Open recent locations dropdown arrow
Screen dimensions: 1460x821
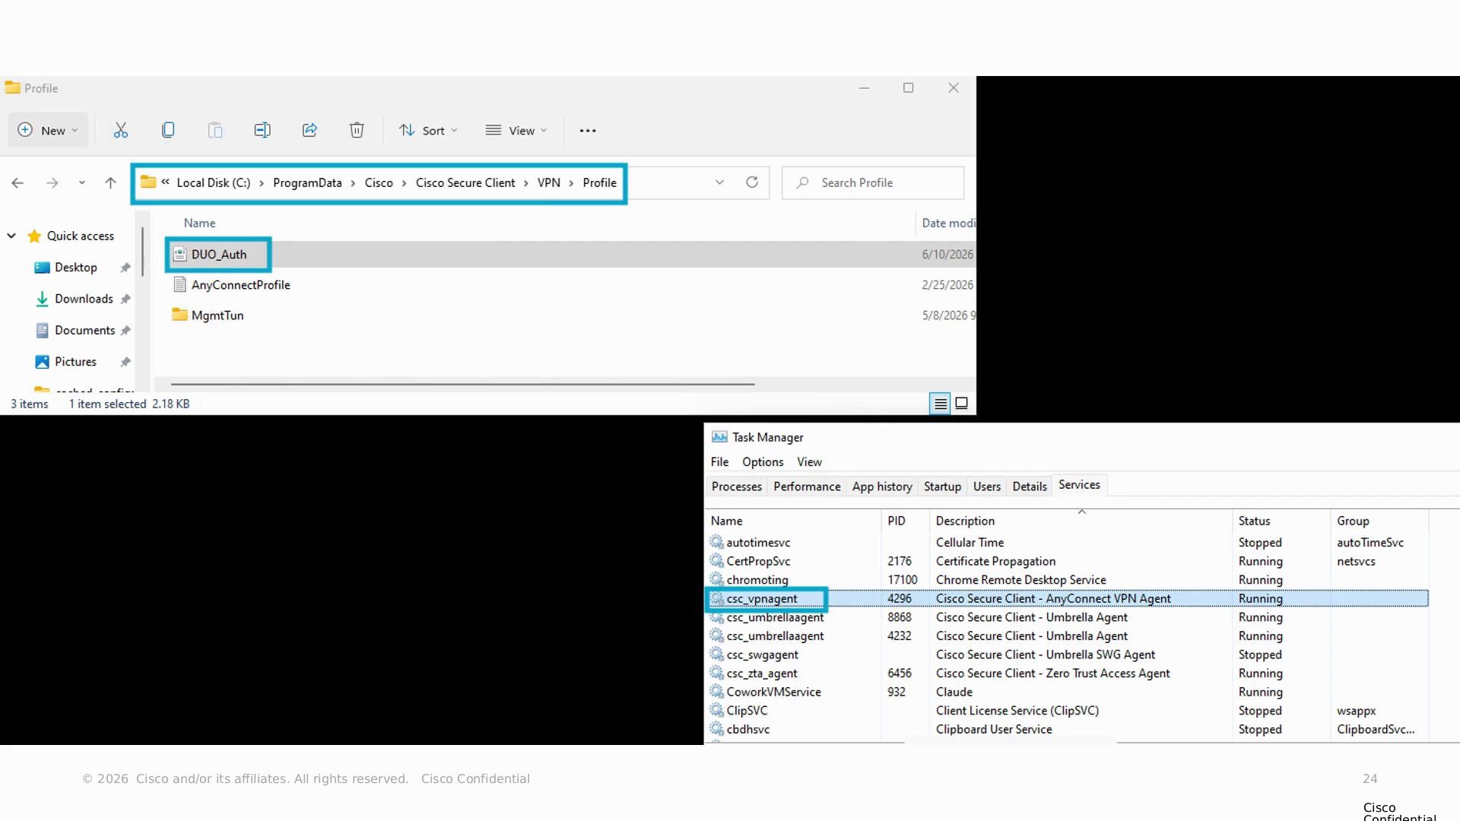coord(81,182)
